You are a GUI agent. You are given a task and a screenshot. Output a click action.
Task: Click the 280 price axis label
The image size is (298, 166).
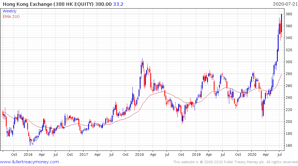[289, 74]
